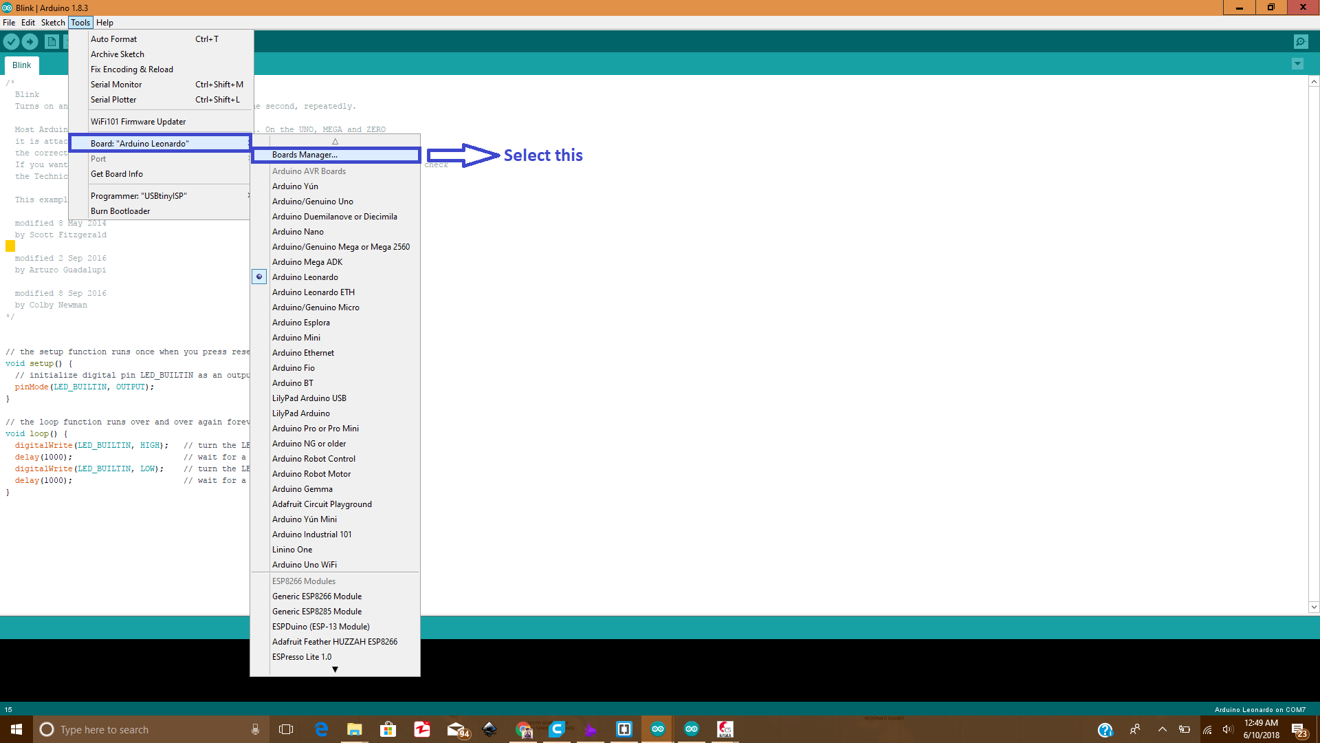Open Microsoft Edge from the taskbar
Viewport: 1320px width, 743px height.
pos(321,729)
